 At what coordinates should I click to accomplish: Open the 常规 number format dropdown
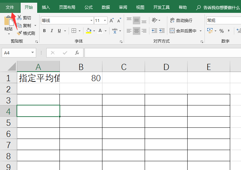point(224,20)
